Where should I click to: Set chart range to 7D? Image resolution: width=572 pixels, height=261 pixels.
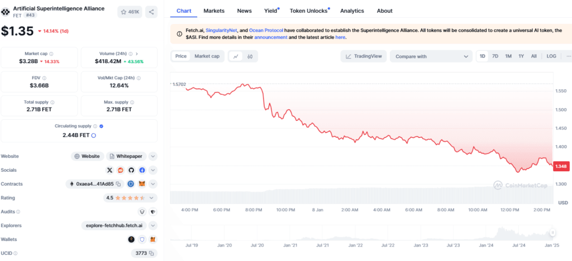pyautogui.click(x=495, y=56)
